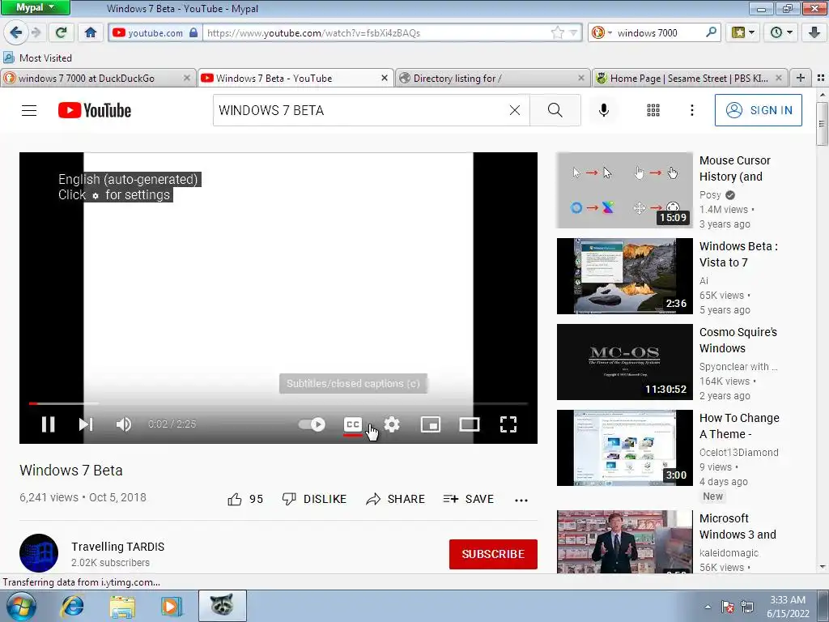
Task: Close the Windows 7 Beta YouTube tab
Action: (385, 79)
